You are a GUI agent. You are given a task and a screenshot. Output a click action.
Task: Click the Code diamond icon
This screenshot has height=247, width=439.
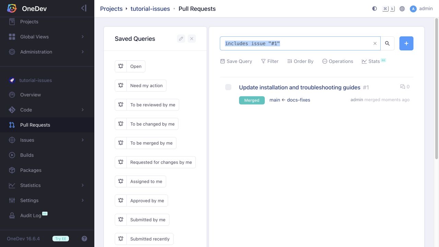point(12,110)
